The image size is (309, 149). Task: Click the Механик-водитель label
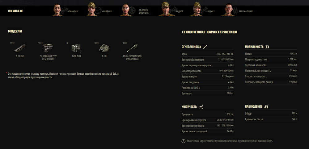point(144,11)
